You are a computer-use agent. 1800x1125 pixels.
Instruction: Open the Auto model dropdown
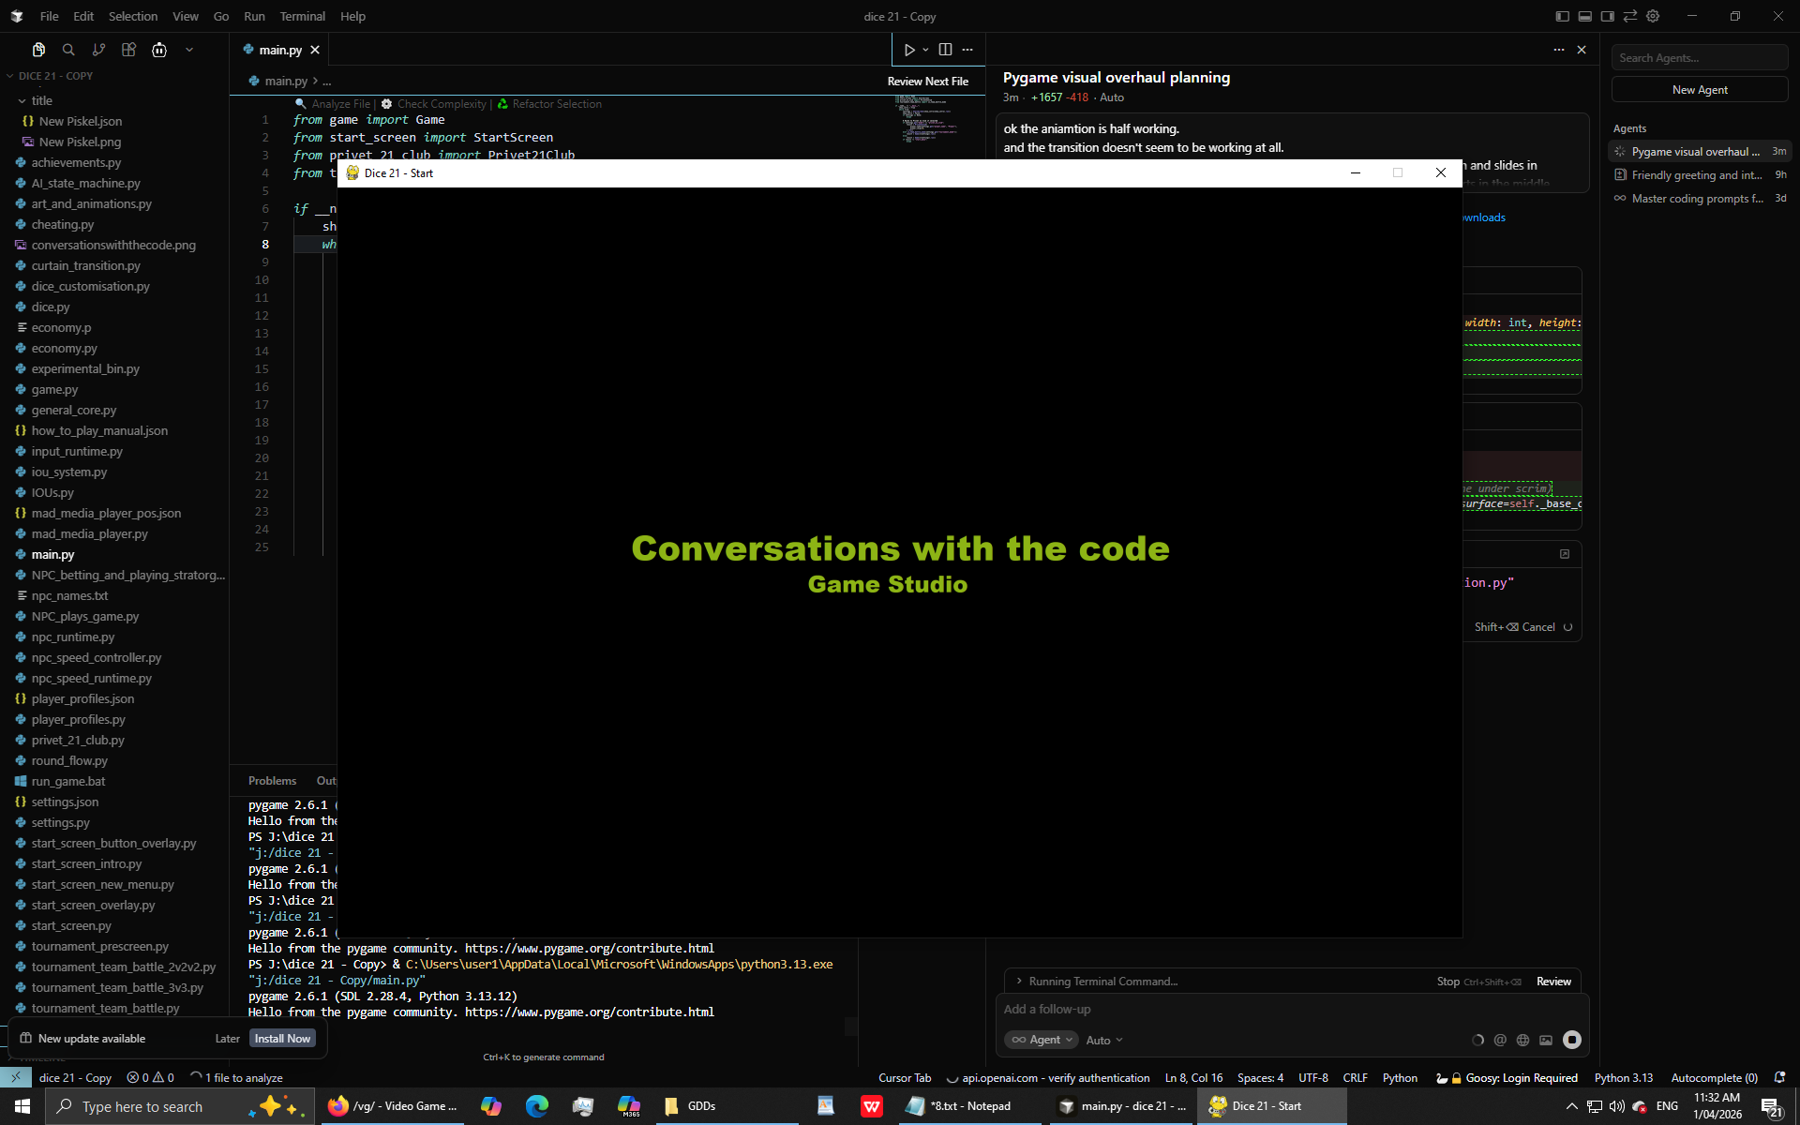point(1104,1040)
